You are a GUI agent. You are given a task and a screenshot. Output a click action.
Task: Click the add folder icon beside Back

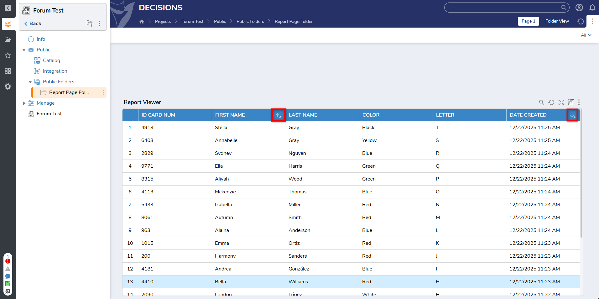90,24
